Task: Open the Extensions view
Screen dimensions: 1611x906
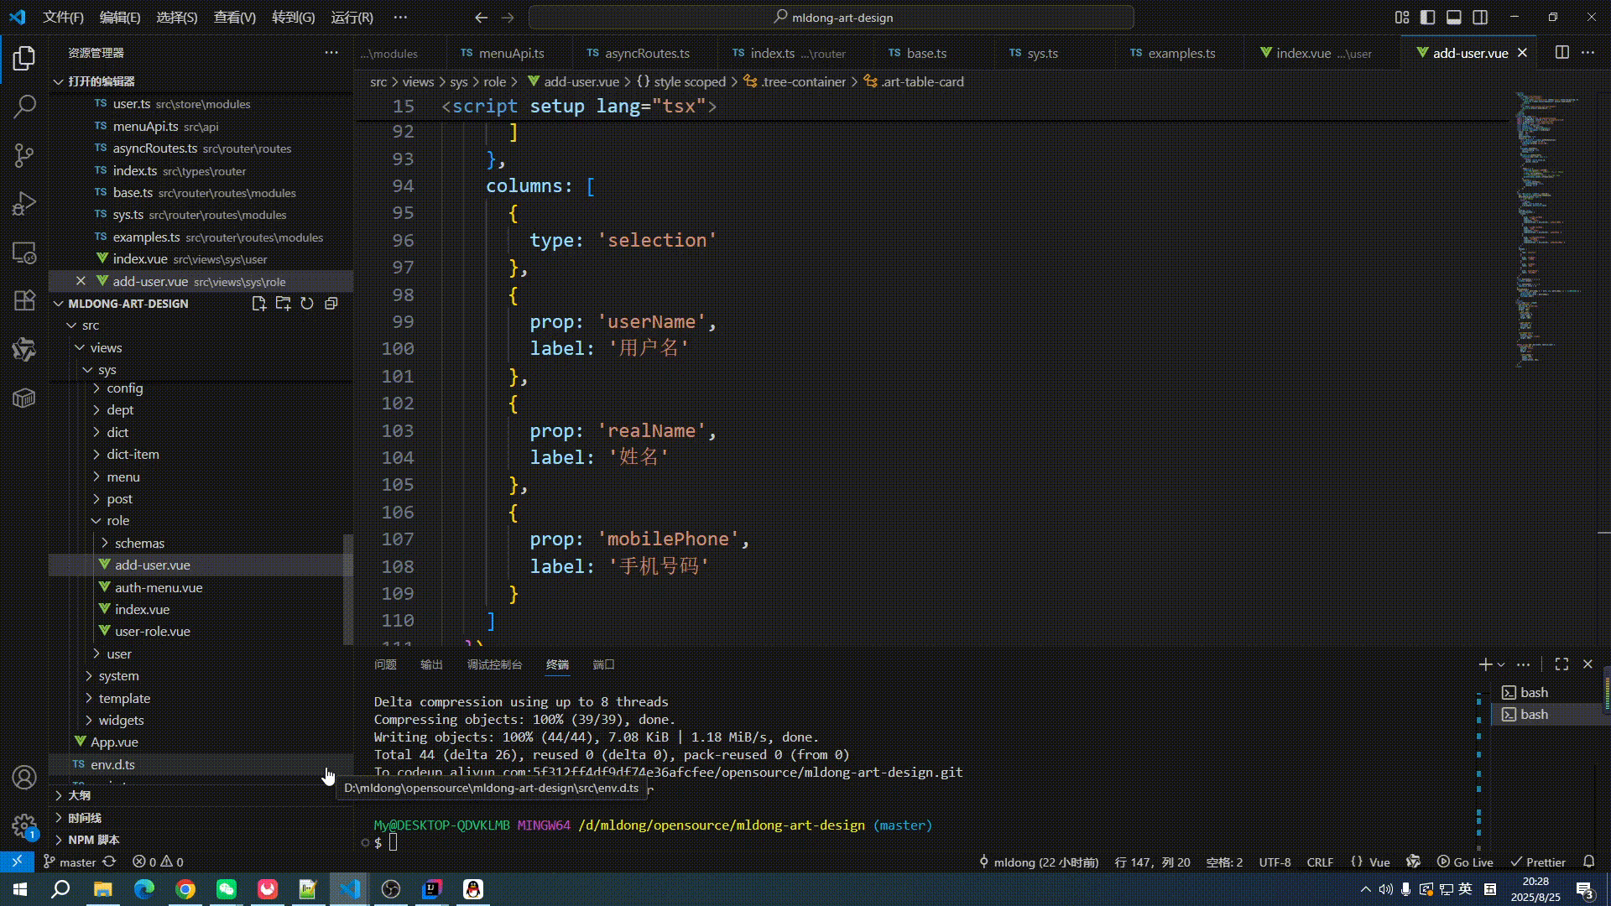Action: point(24,300)
